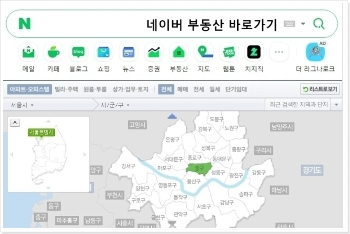Select 성북구 district on the map

[208, 148]
